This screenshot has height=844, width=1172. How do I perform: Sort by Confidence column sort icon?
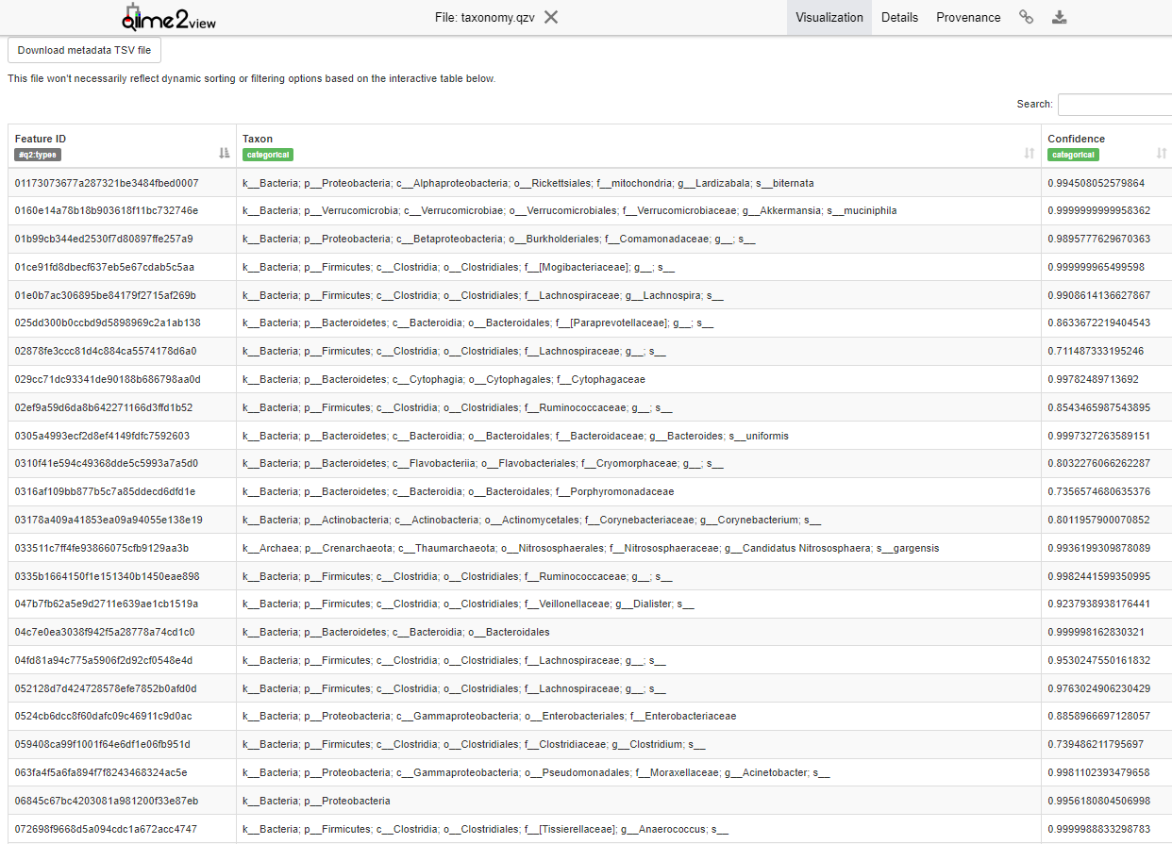pos(1161,153)
